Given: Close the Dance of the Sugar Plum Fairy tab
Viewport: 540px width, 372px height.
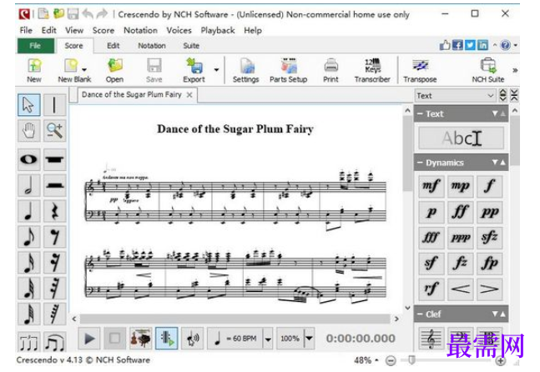Looking at the screenshot, I should [x=189, y=95].
